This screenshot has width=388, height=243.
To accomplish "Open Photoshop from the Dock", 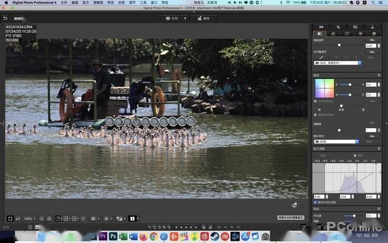I will click(x=113, y=236).
